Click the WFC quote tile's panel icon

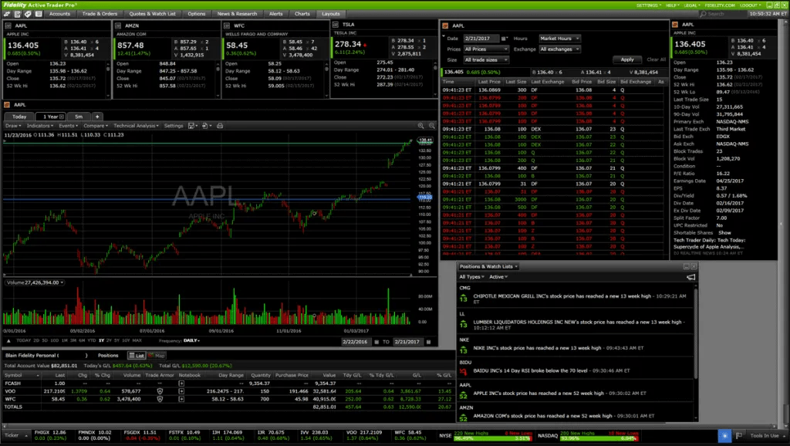227,25
